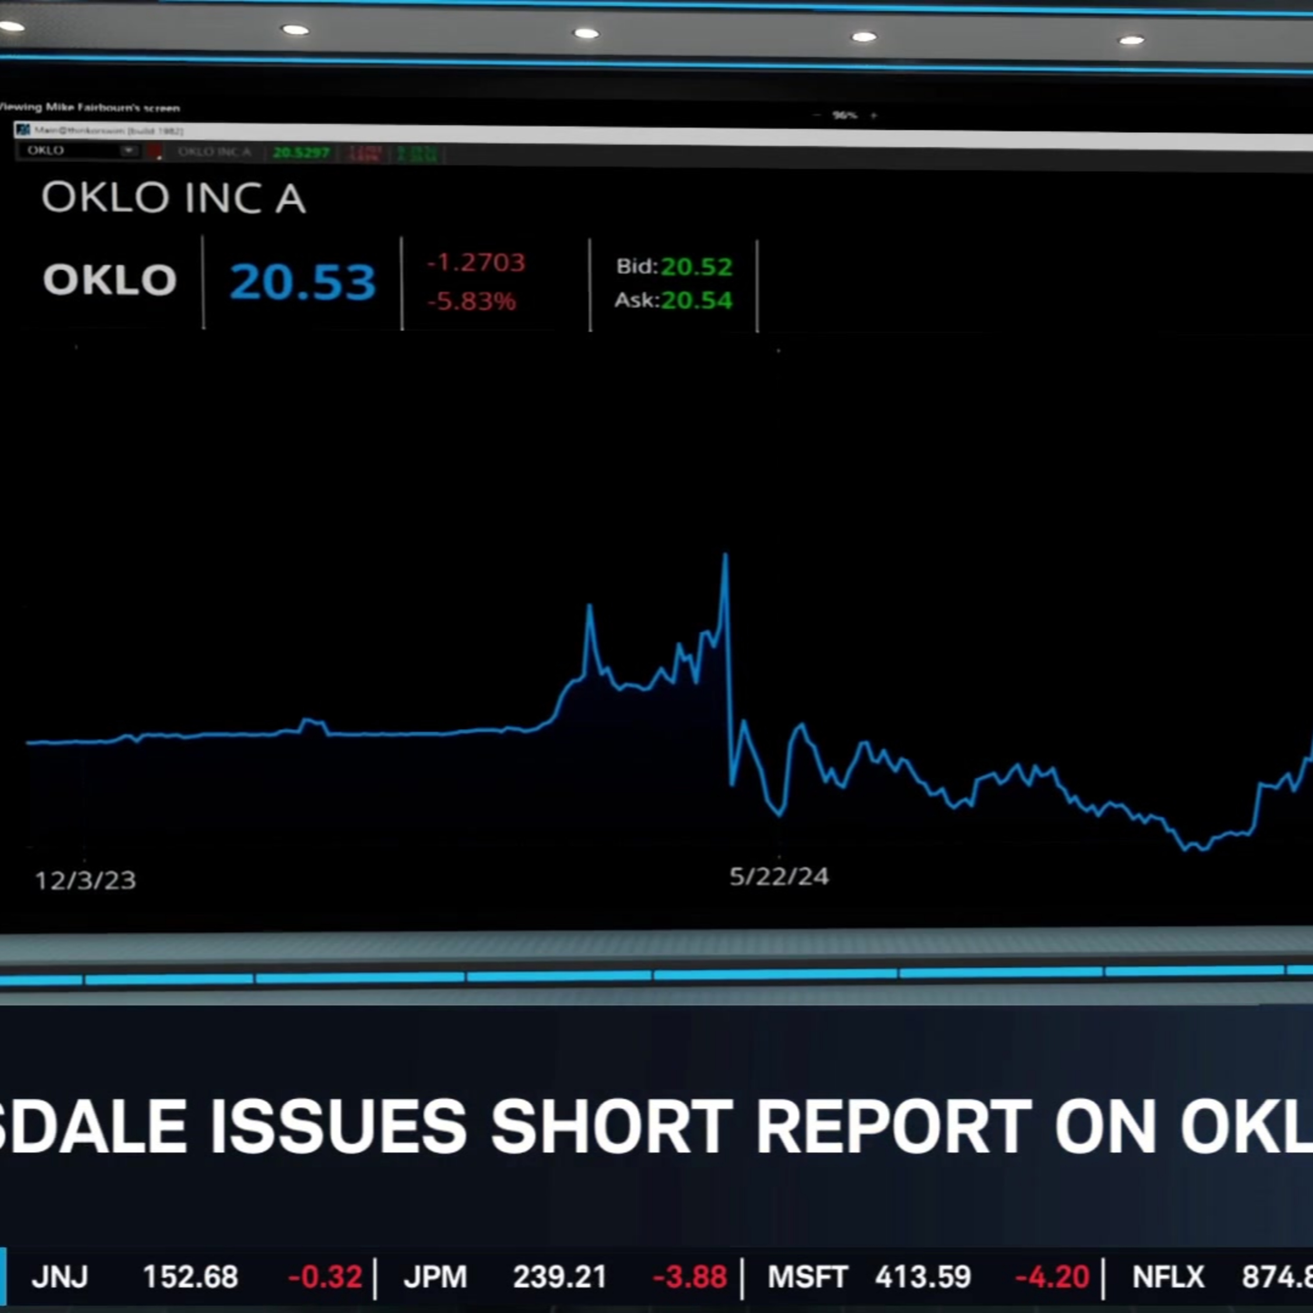Click the bold white OKLO ticker label

tap(109, 279)
